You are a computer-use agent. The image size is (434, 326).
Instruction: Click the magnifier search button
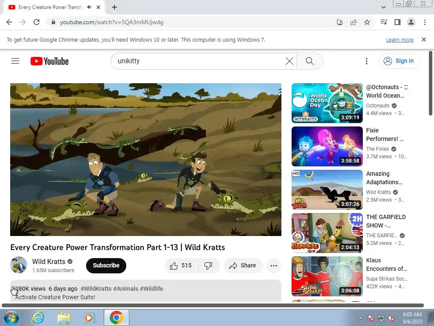[310, 61]
